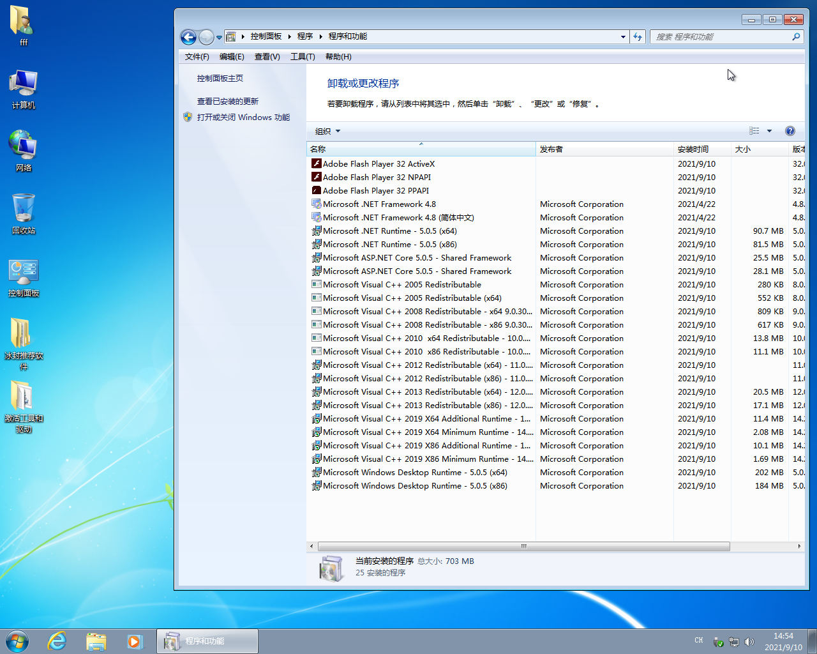Image resolution: width=817 pixels, height=654 pixels.
Task: Open the 回收站 desktop icon
Action: (23, 214)
